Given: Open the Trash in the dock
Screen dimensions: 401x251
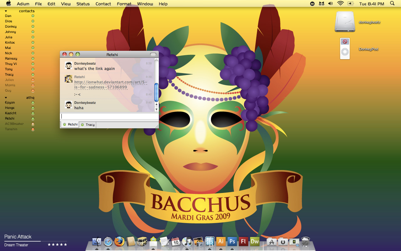Looking at the screenshot, I should pos(305,242).
